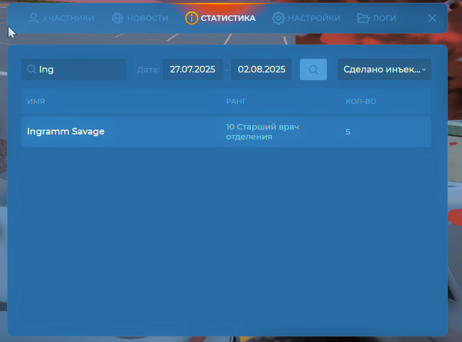The width and height of the screenshot is (462, 342).
Task: Click the ИМЯ column header
Action: coord(36,101)
